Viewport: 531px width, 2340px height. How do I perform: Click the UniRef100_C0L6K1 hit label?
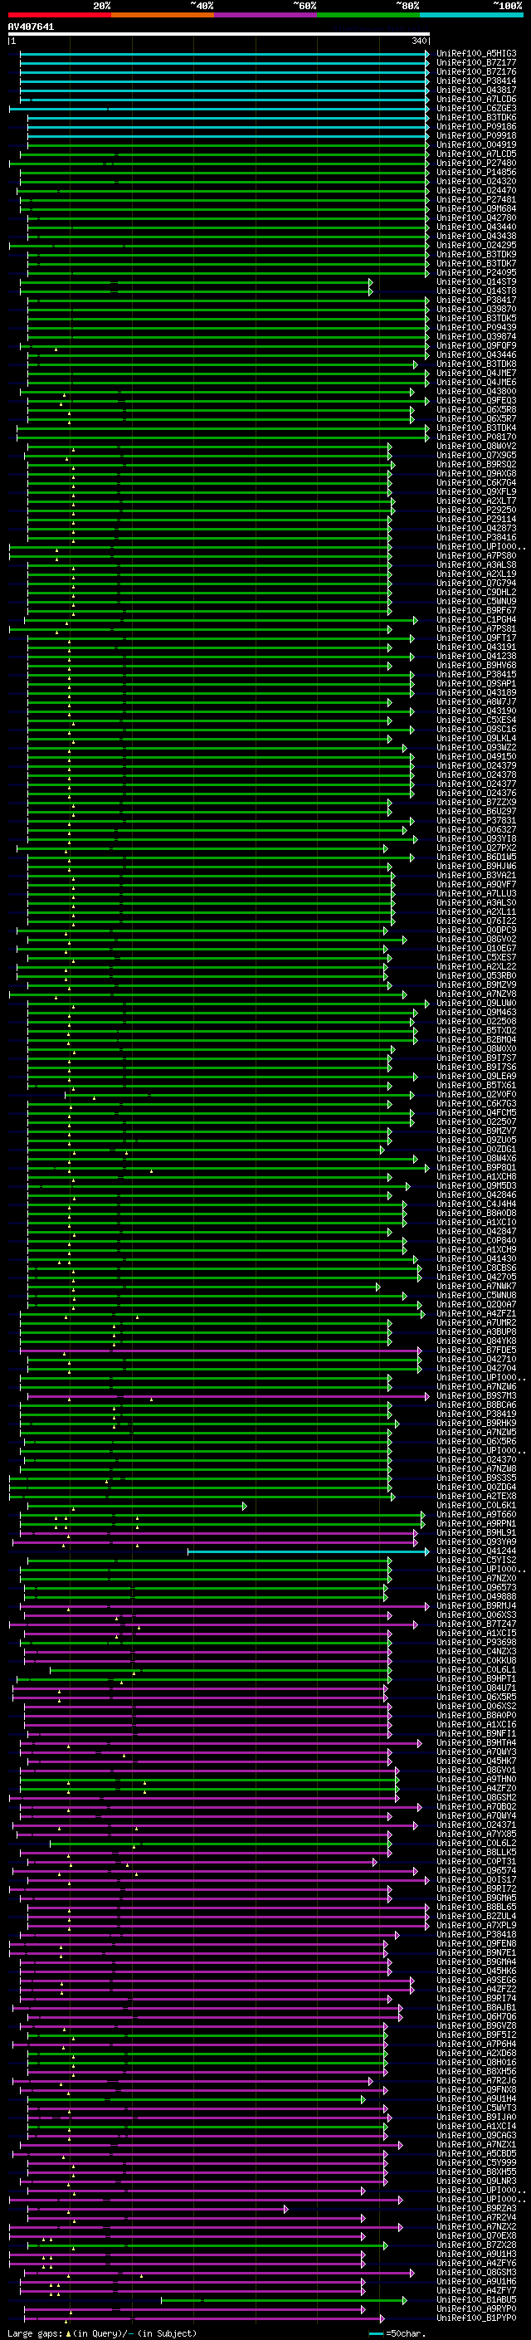coord(476,1506)
